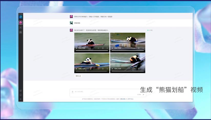Click the pink brain assistant icon in sidebar
This screenshot has width=211, height=120.
coord(21,23)
